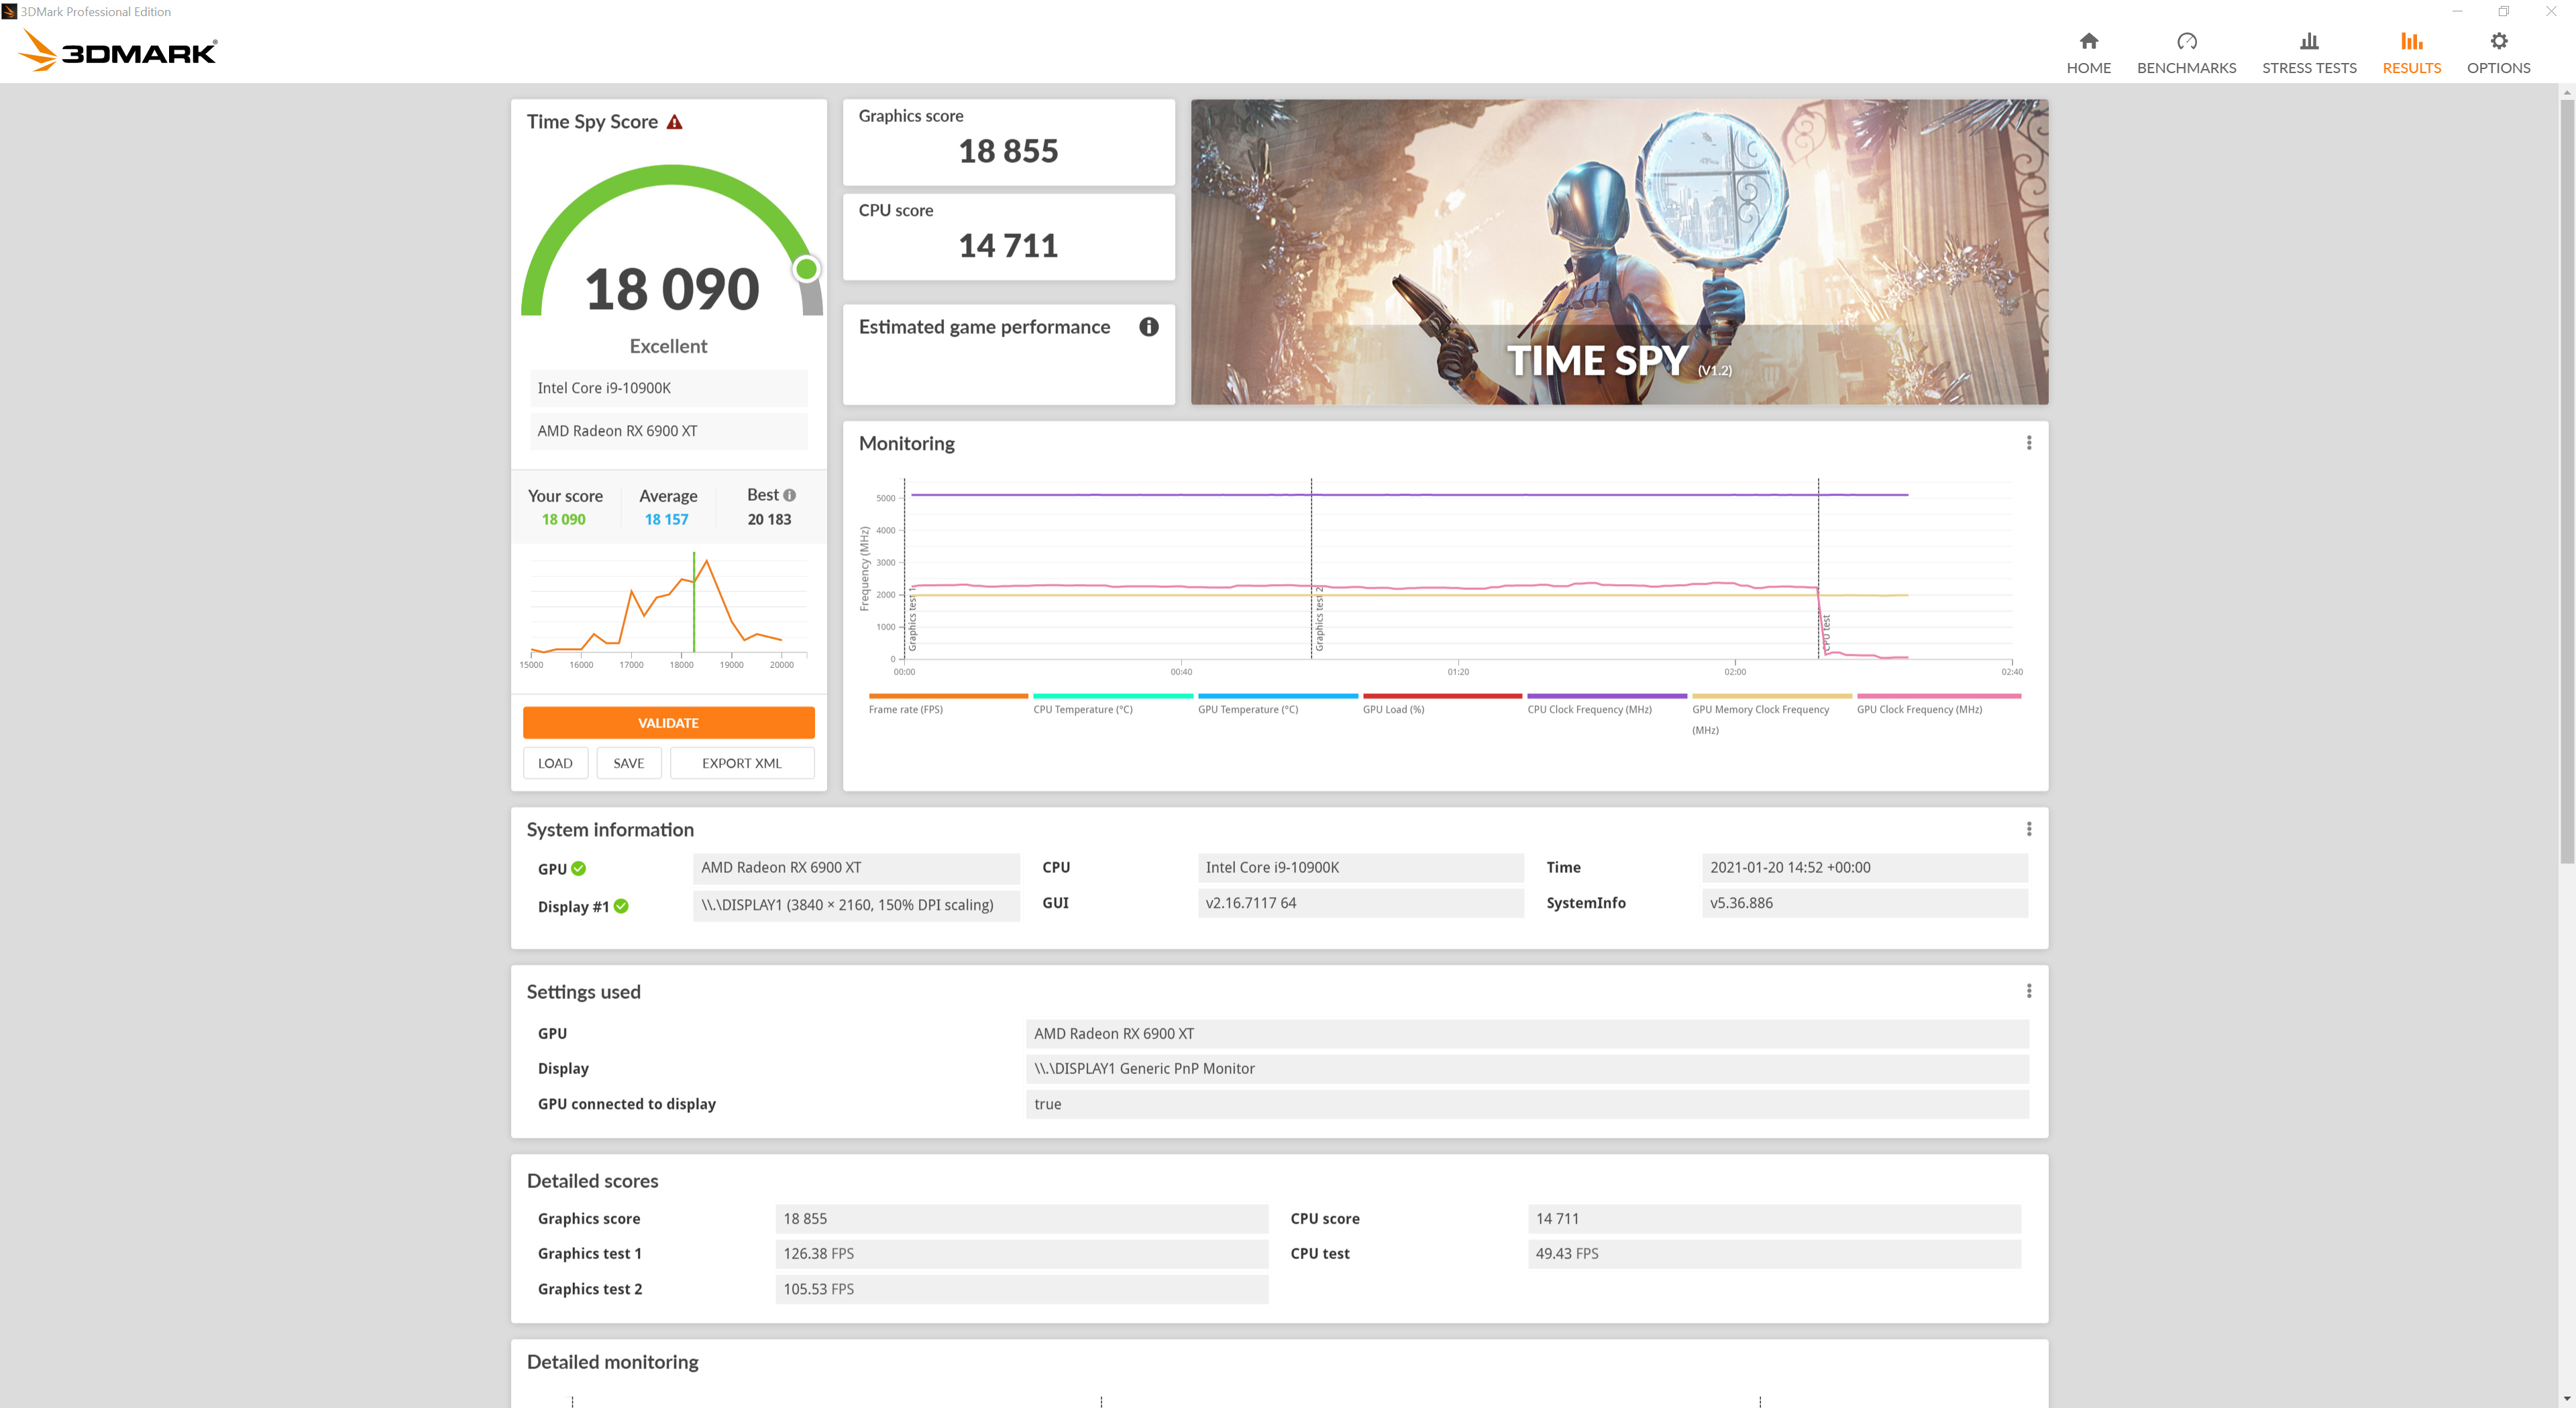
Task: Click the Options gear icon
Action: click(2498, 41)
